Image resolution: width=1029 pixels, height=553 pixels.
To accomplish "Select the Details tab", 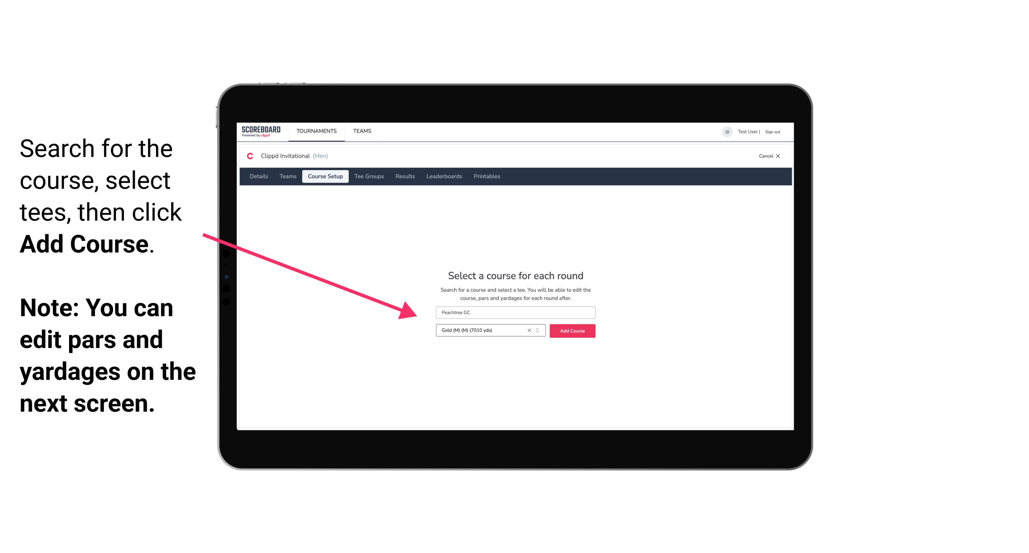I will [x=258, y=176].
